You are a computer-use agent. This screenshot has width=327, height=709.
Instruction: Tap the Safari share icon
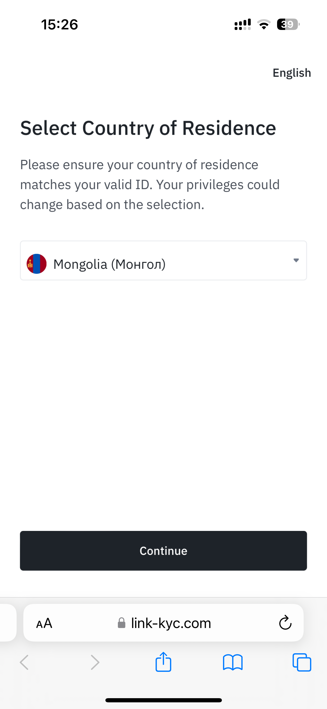(x=163, y=662)
